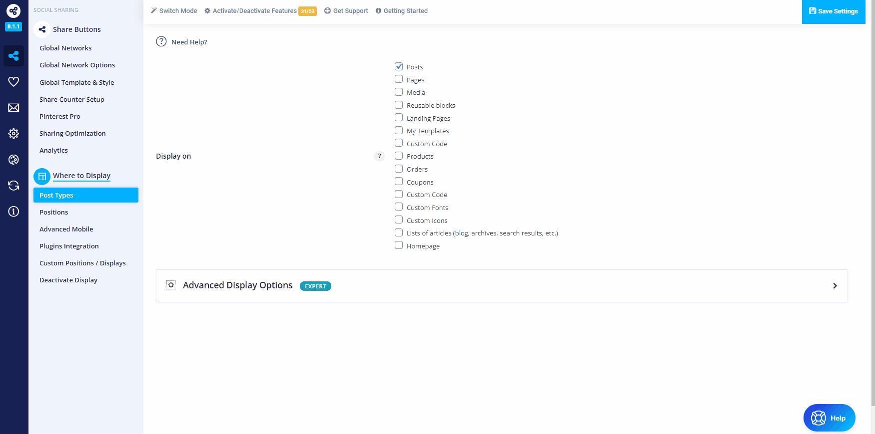Expand the Share Buttons section header
875x434 pixels.
[x=76, y=29]
